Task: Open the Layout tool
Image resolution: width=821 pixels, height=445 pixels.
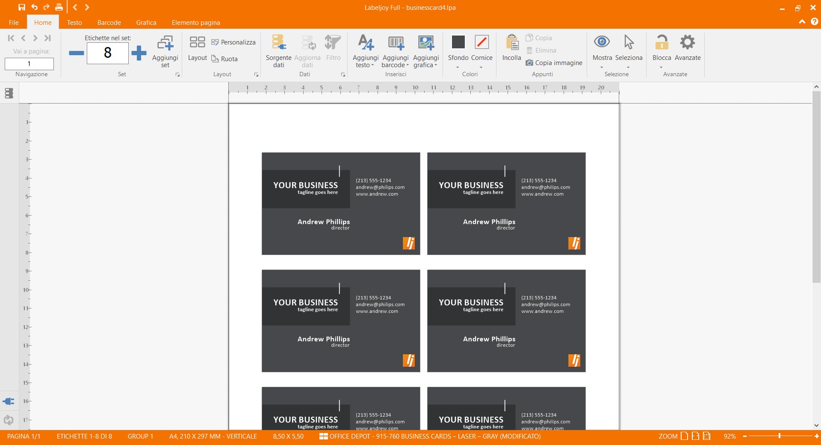Action: [197, 48]
